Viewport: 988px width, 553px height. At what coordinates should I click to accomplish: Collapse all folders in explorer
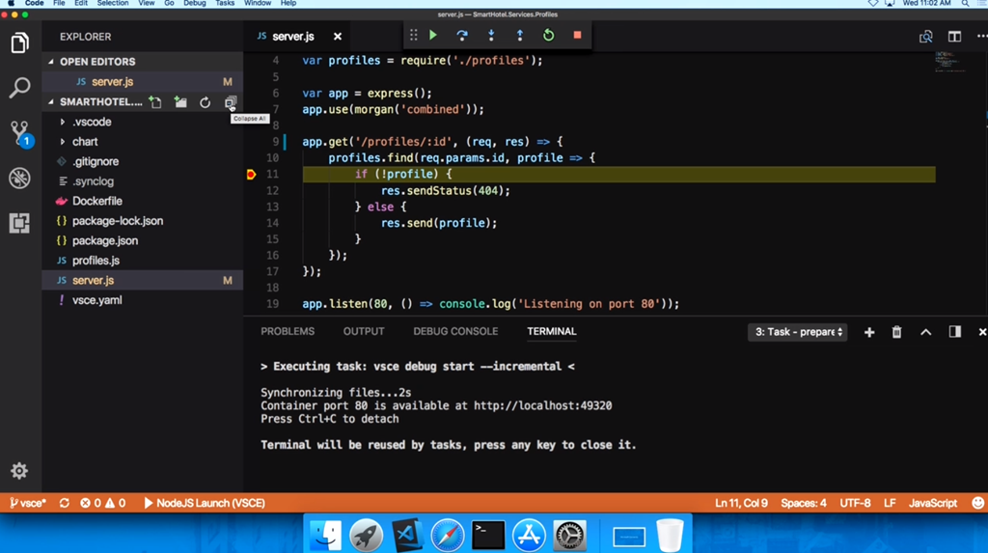click(x=230, y=102)
